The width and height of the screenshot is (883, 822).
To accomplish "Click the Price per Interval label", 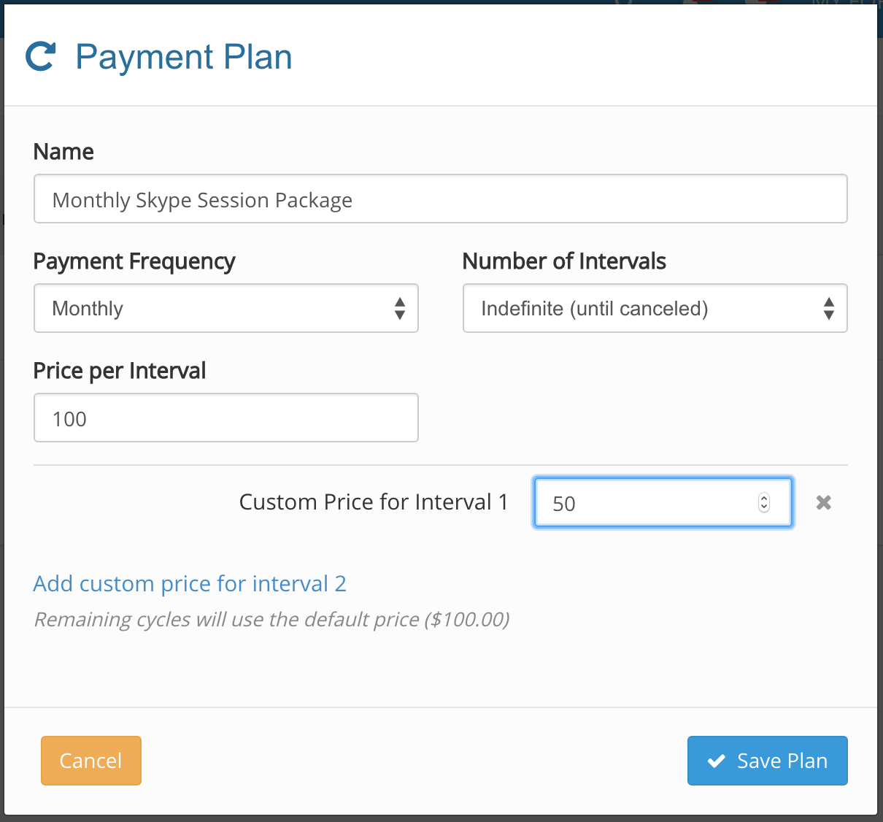I will [x=120, y=370].
